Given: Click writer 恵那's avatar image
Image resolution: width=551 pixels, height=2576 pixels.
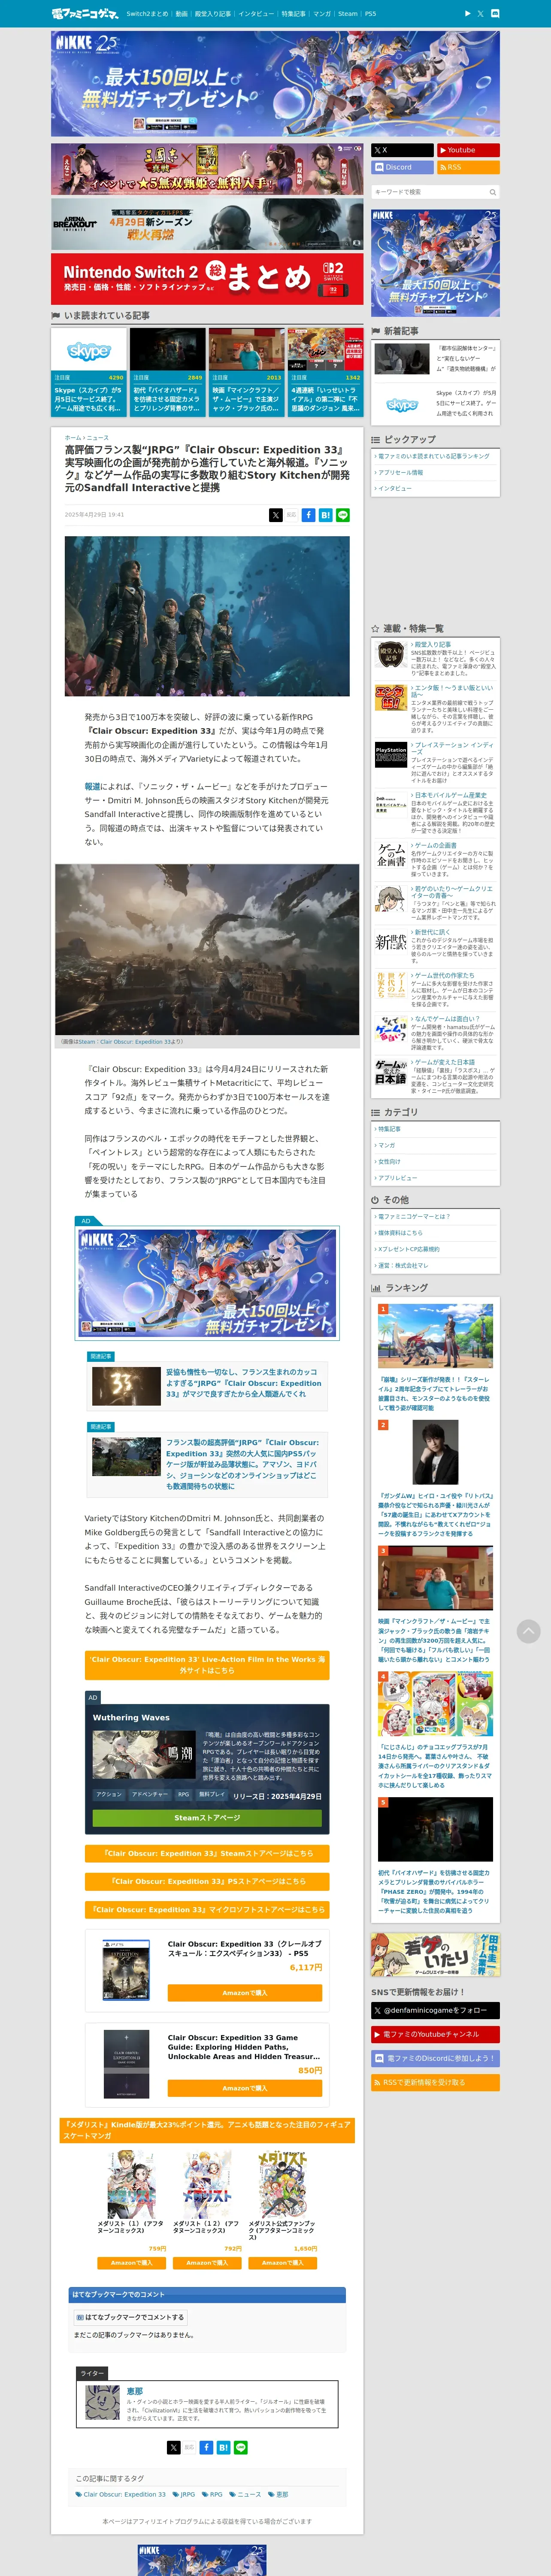Looking at the screenshot, I should (102, 2402).
